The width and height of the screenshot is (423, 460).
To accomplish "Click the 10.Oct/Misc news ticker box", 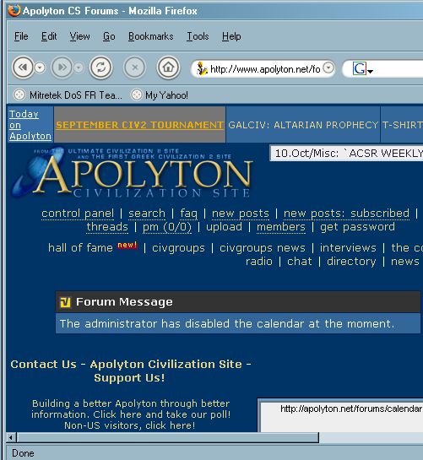I will tap(346, 153).
